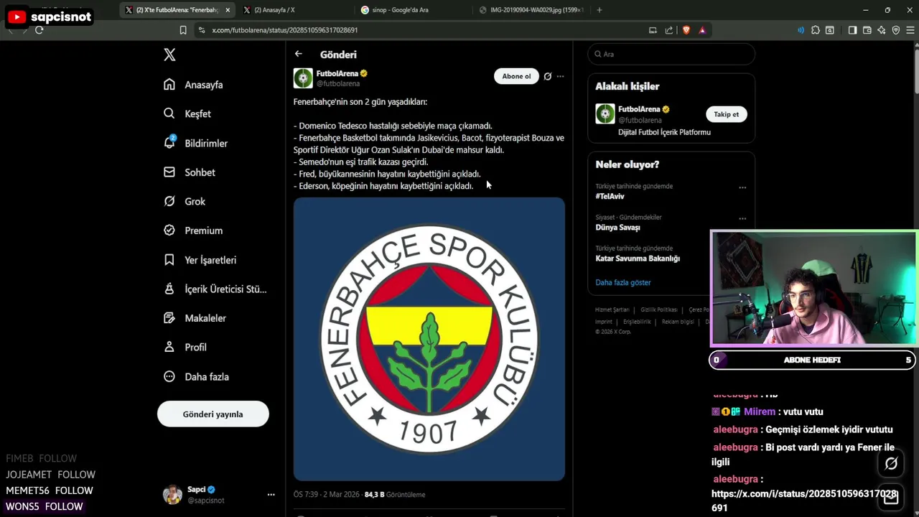Open FutbolArena in Alakalı kişiler

pyautogui.click(x=640, y=109)
